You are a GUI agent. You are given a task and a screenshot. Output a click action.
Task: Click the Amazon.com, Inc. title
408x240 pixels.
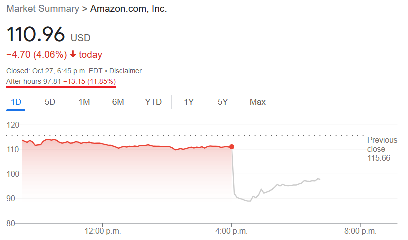point(129,9)
